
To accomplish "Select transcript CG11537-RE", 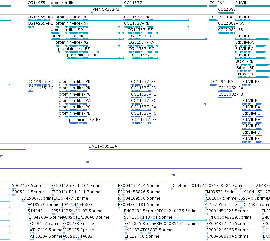I will click(x=140, y=30).
